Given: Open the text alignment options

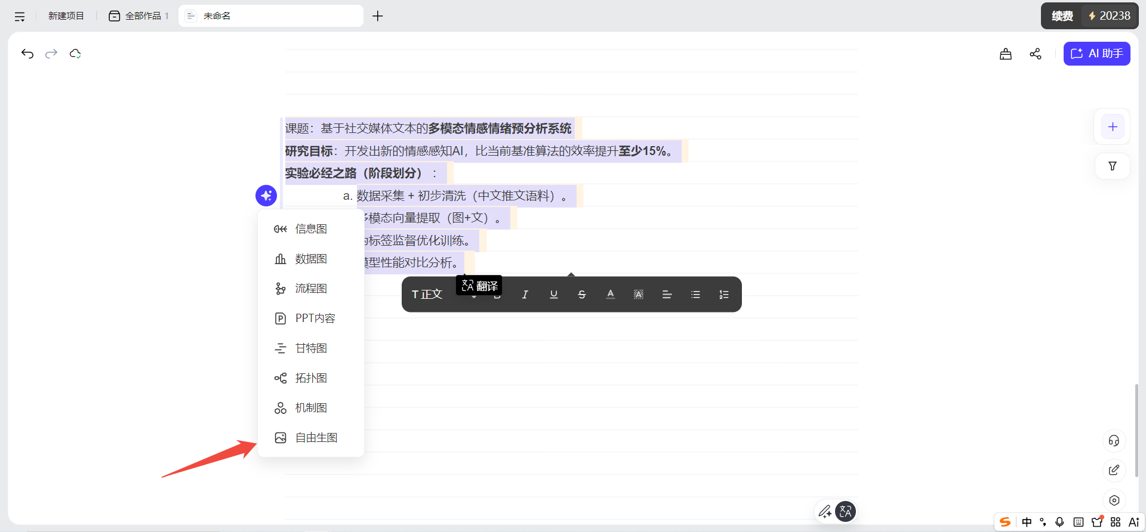Looking at the screenshot, I should coord(667,295).
